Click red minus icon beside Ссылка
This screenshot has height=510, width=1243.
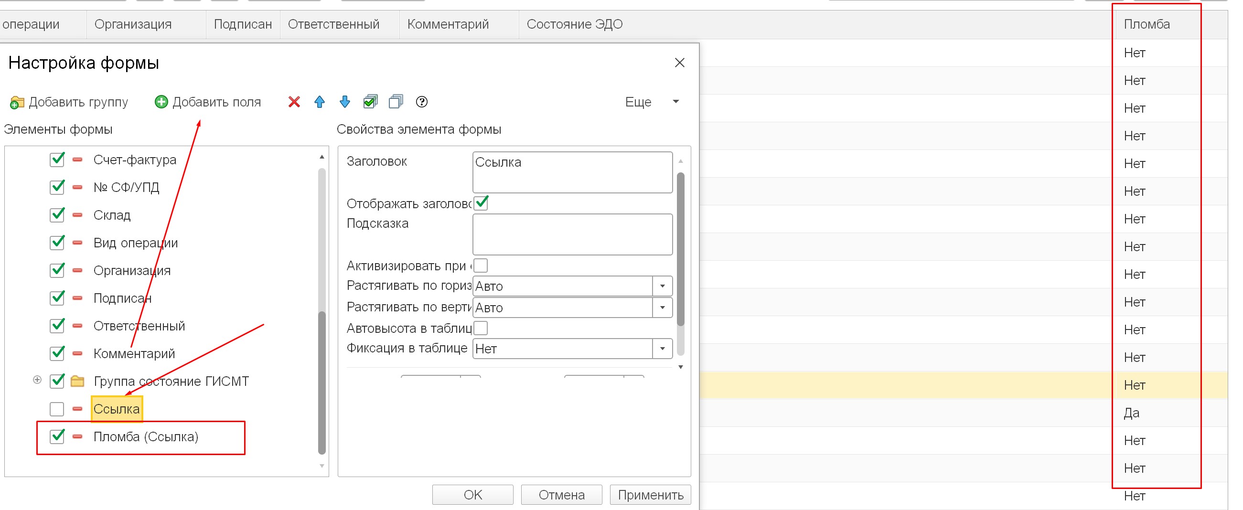[x=77, y=409]
